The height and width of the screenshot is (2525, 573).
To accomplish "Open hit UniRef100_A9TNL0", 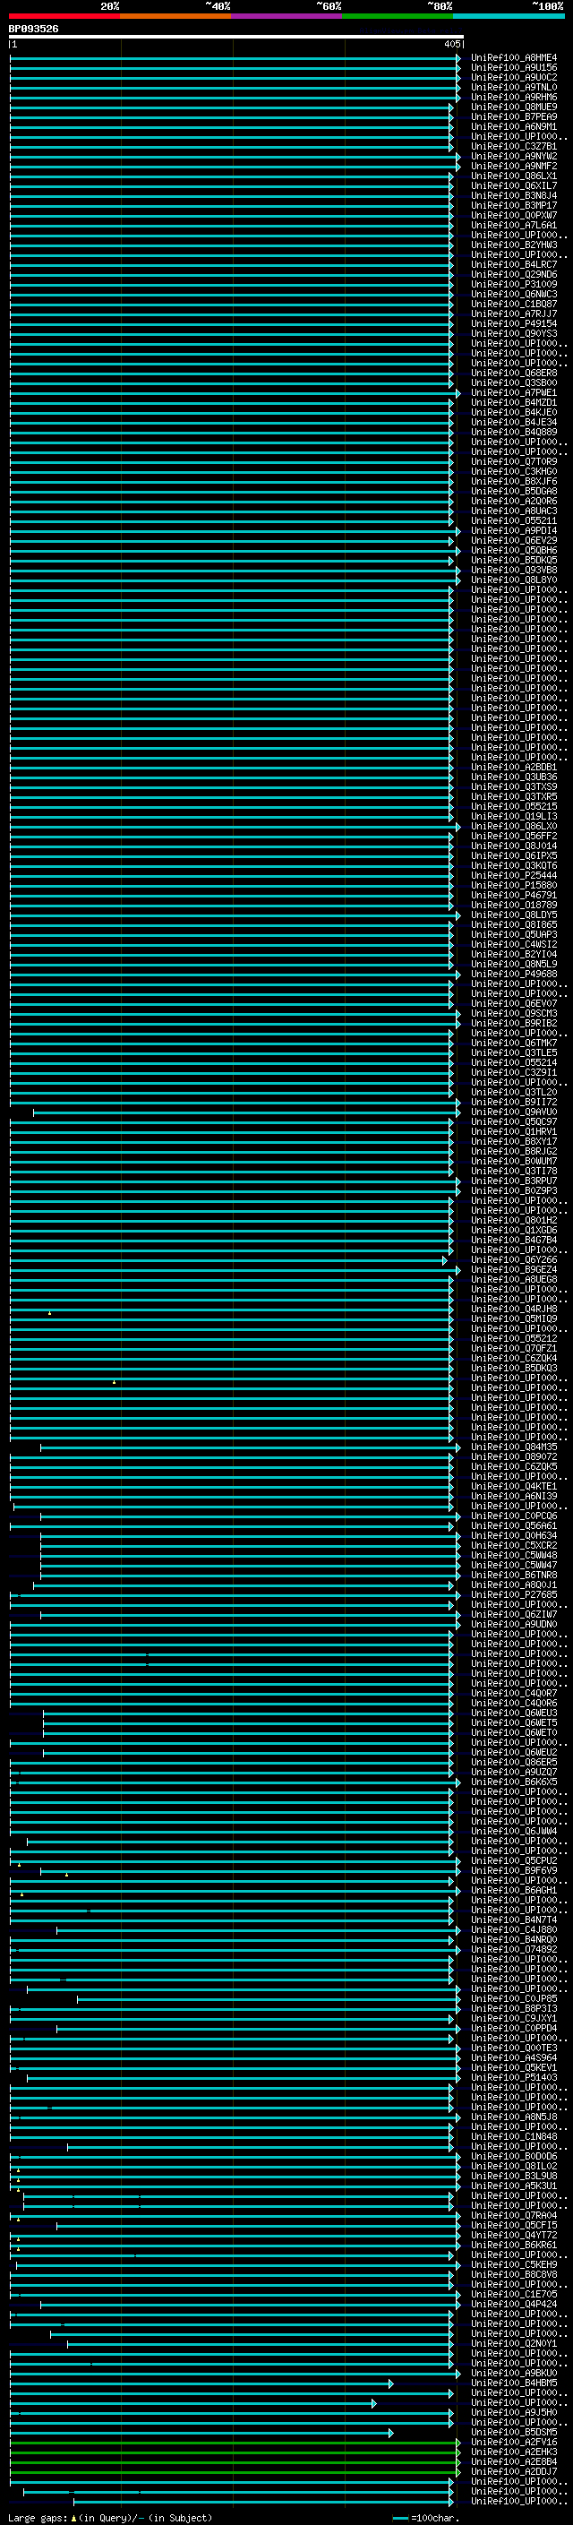I will coord(513,87).
